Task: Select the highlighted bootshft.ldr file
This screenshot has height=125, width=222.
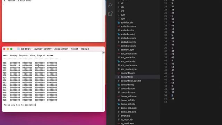Action: [x=137, y=77]
